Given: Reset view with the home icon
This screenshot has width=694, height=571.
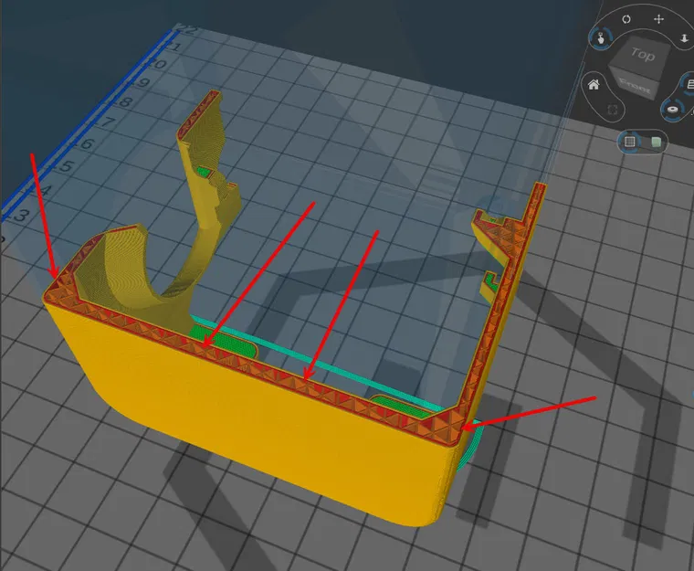Looking at the screenshot, I should tap(594, 84).
